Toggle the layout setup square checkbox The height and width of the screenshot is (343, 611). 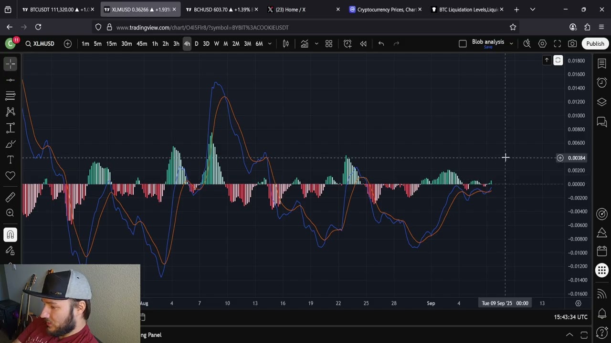(x=463, y=44)
